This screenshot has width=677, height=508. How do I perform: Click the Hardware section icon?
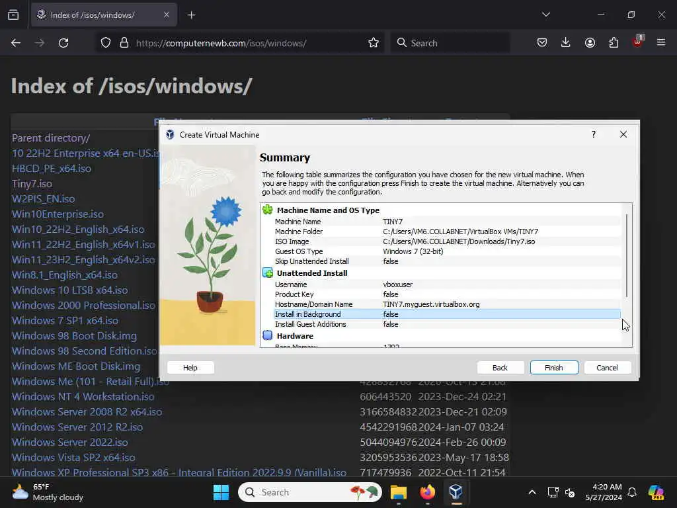pyautogui.click(x=268, y=335)
